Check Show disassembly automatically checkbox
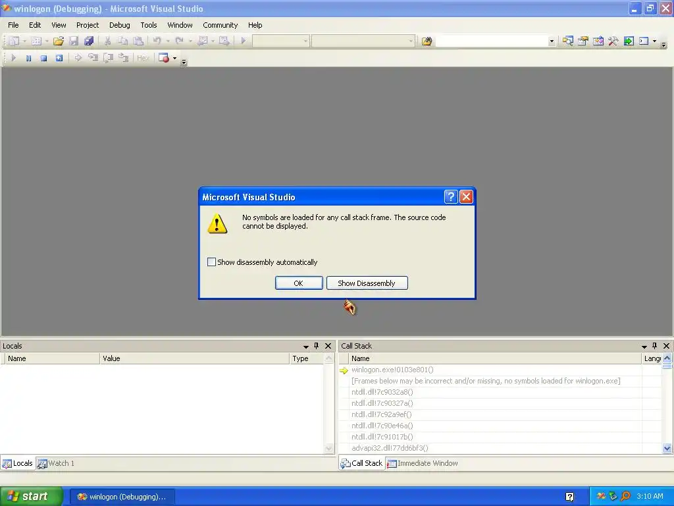674x506 pixels. coord(211,262)
